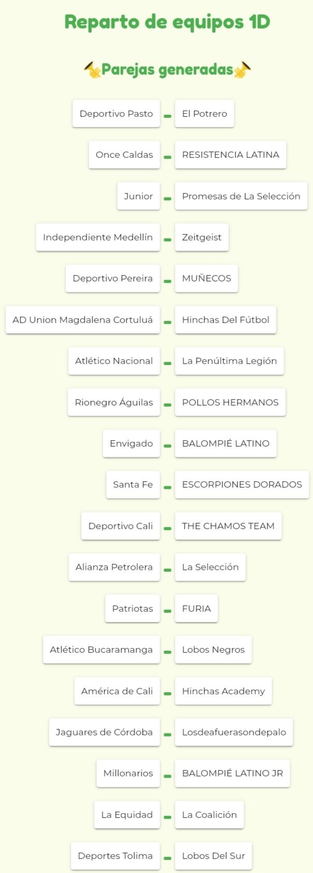The height and width of the screenshot is (873, 313).
Task: Select the Atlético Nacional chip
Action: [114, 361]
